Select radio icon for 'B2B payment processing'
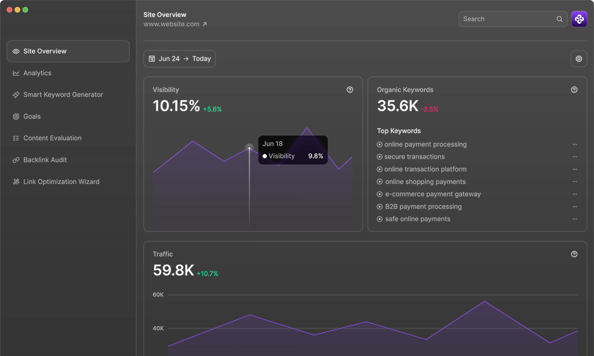This screenshot has height=356, width=594. (380, 207)
